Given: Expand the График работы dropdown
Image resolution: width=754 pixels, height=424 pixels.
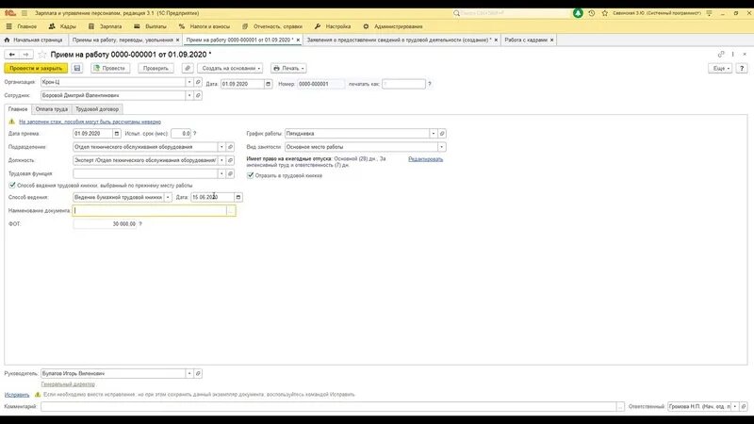Looking at the screenshot, I should (x=434, y=133).
